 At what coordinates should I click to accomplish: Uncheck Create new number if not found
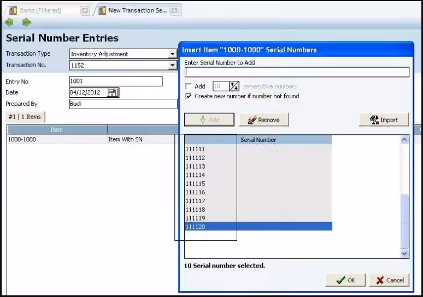pos(189,96)
